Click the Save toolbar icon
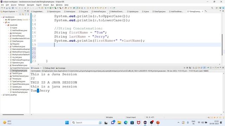225x126 pixels. point(7,8)
